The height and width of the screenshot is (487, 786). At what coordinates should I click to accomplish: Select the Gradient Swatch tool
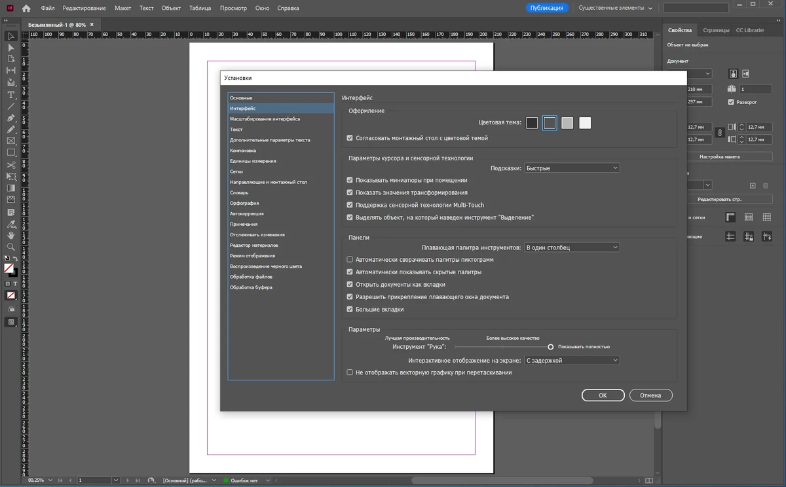11,188
